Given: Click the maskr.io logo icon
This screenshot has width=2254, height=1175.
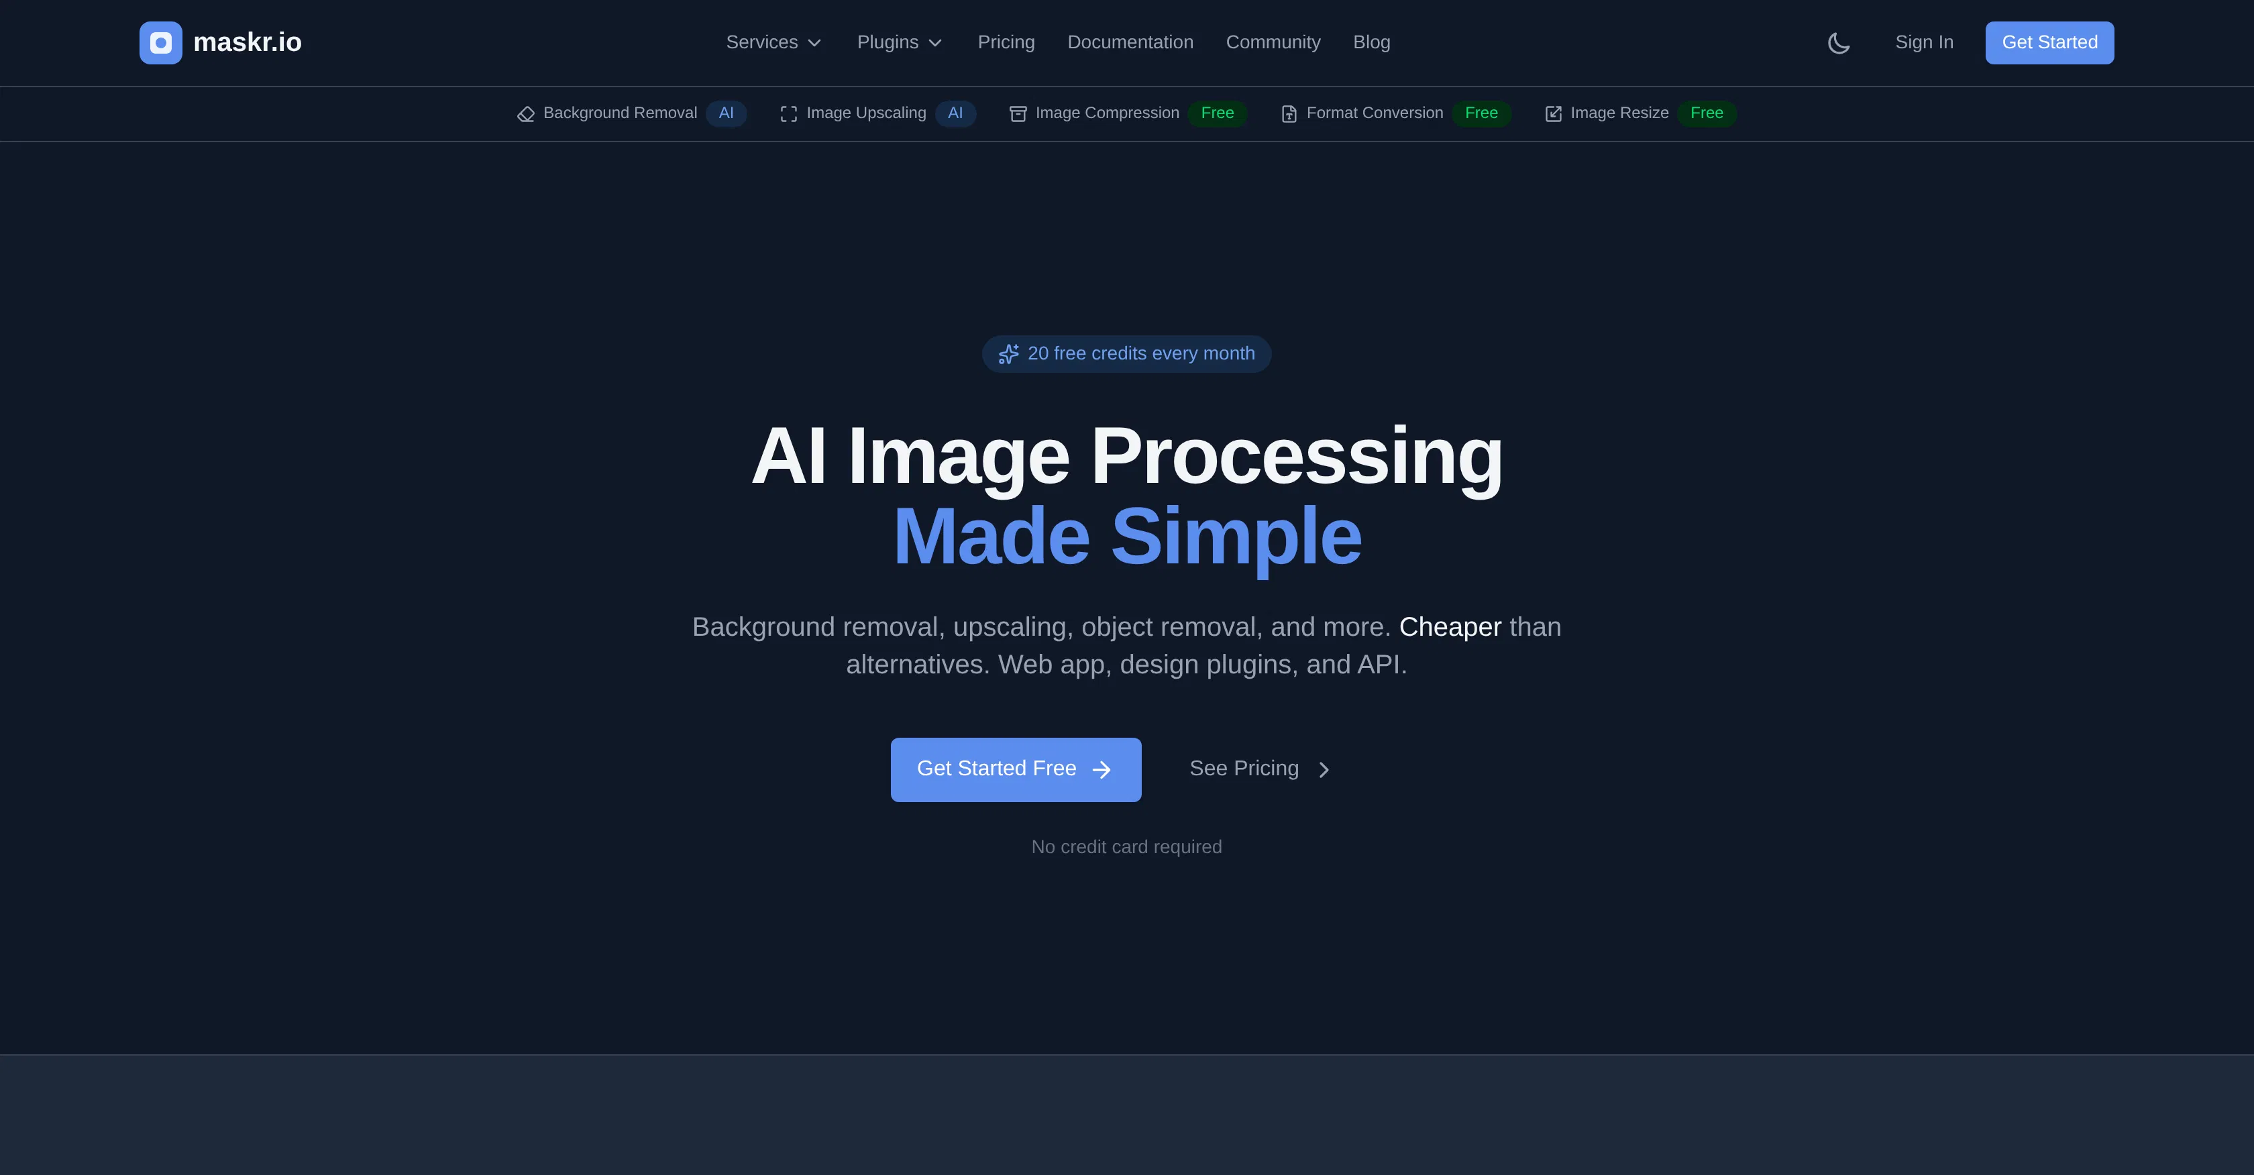Looking at the screenshot, I should (160, 42).
